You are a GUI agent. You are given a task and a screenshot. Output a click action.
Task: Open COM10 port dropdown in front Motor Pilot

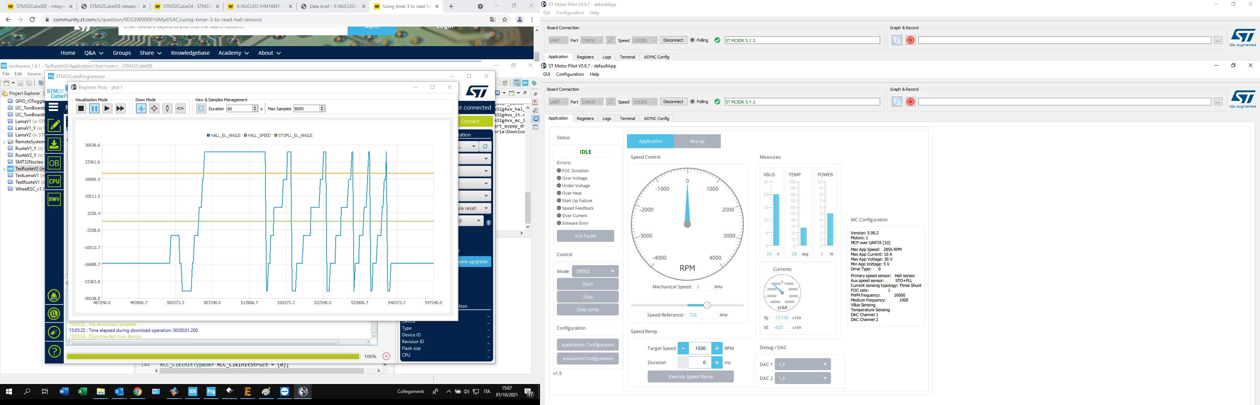pos(591,102)
